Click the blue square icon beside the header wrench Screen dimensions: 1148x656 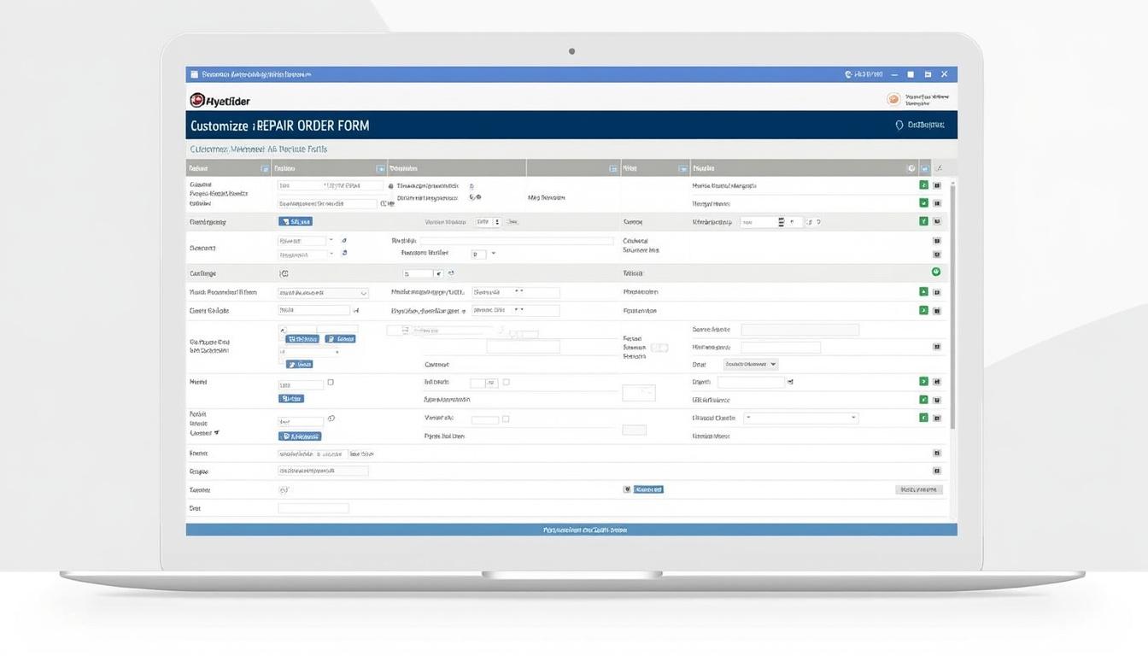click(925, 169)
